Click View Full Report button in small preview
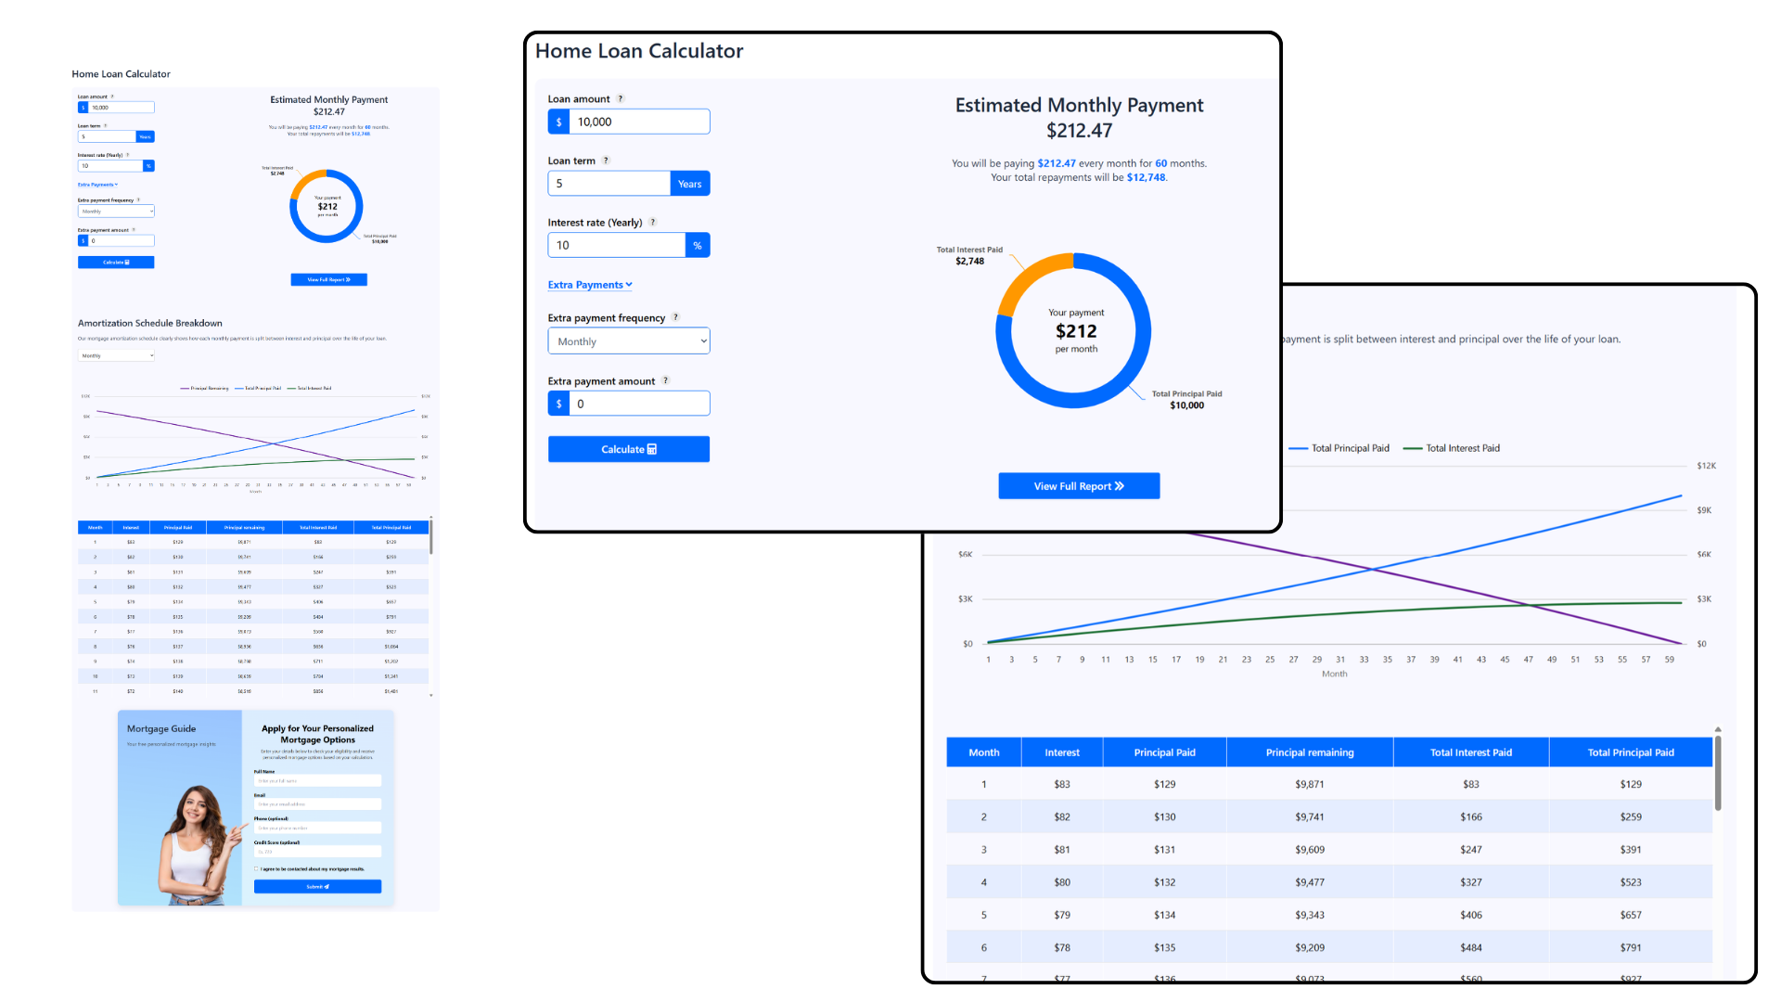This screenshot has width=1781, height=1002. [329, 279]
